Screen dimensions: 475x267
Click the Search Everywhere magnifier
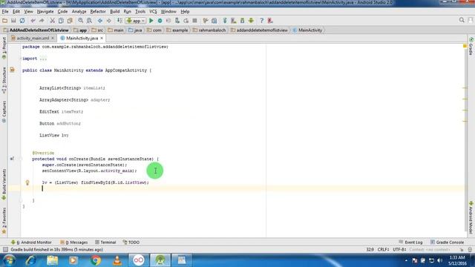click(462, 20)
